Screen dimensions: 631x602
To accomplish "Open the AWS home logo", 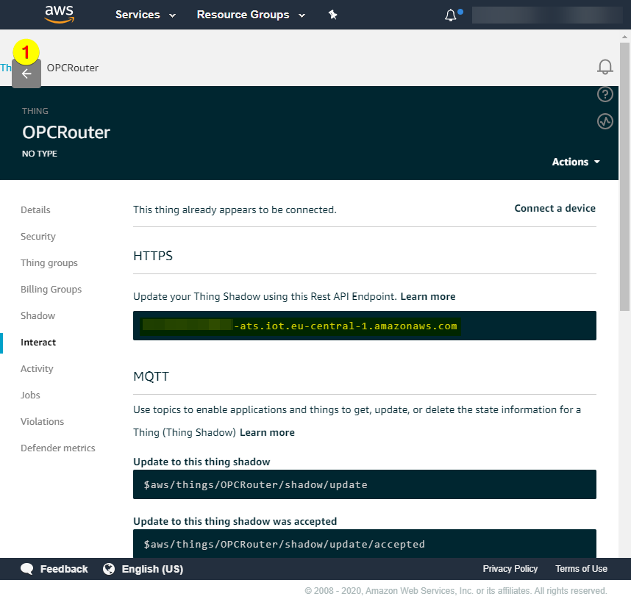I will click(59, 14).
